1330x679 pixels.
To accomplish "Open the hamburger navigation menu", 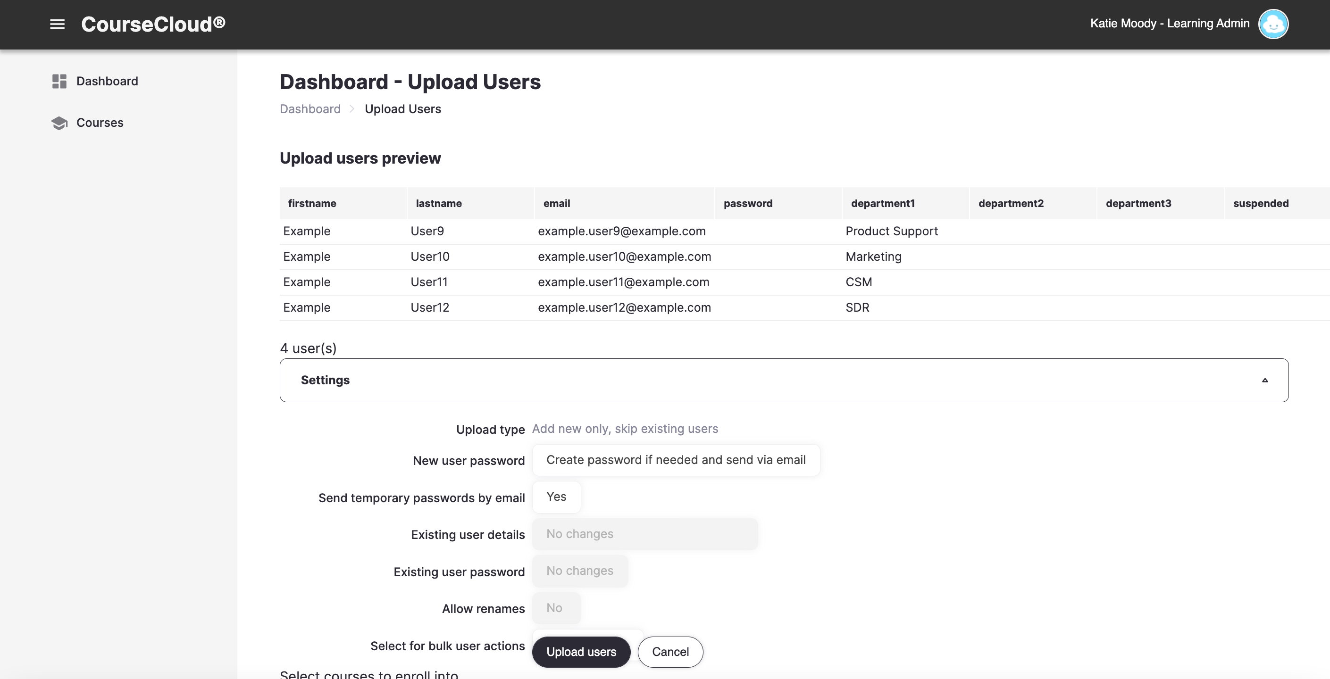I will pyautogui.click(x=57, y=24).
